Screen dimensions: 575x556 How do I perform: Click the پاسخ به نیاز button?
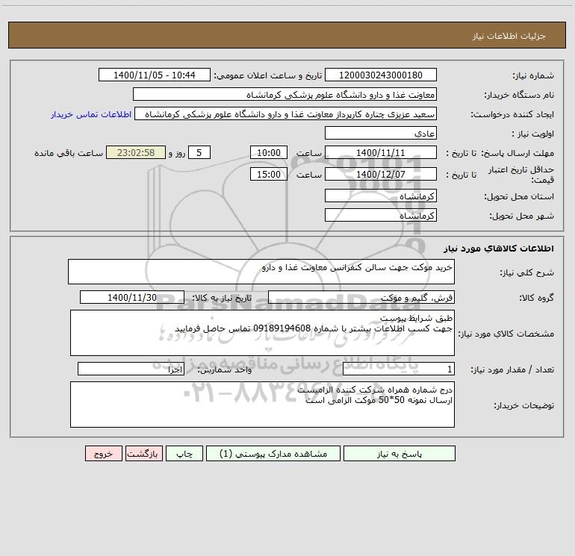(400, 454)
